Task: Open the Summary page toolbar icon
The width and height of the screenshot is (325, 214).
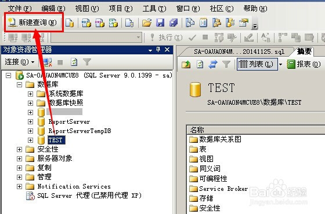Action: coord(203,23)
